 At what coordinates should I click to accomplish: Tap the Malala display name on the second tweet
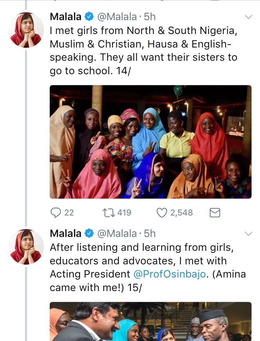point(66,233)
